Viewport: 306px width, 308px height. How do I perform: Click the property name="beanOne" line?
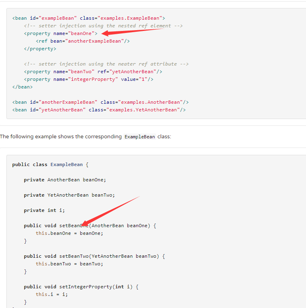tap(61, 33)
